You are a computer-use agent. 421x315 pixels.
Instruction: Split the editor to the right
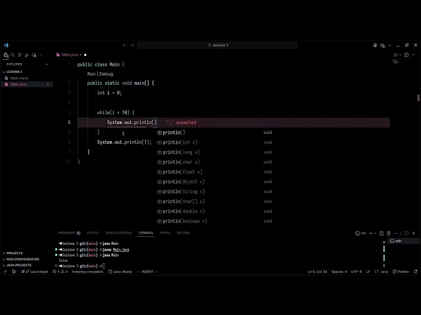[x=407, y=55]
